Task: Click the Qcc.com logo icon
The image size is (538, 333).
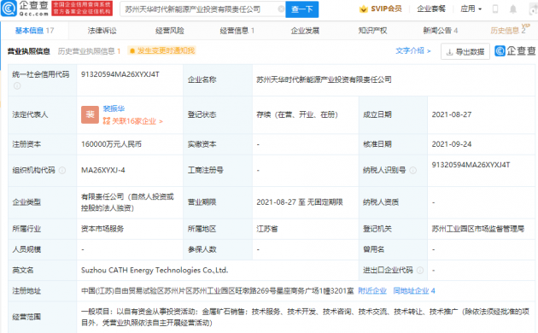Action: coord(9,9)
